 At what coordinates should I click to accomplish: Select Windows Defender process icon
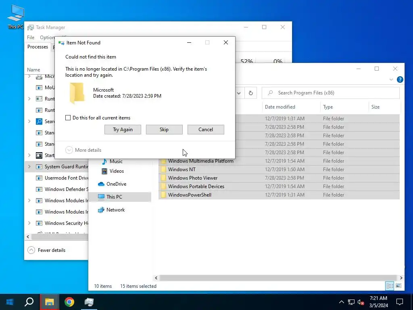[x=39, y=189]
